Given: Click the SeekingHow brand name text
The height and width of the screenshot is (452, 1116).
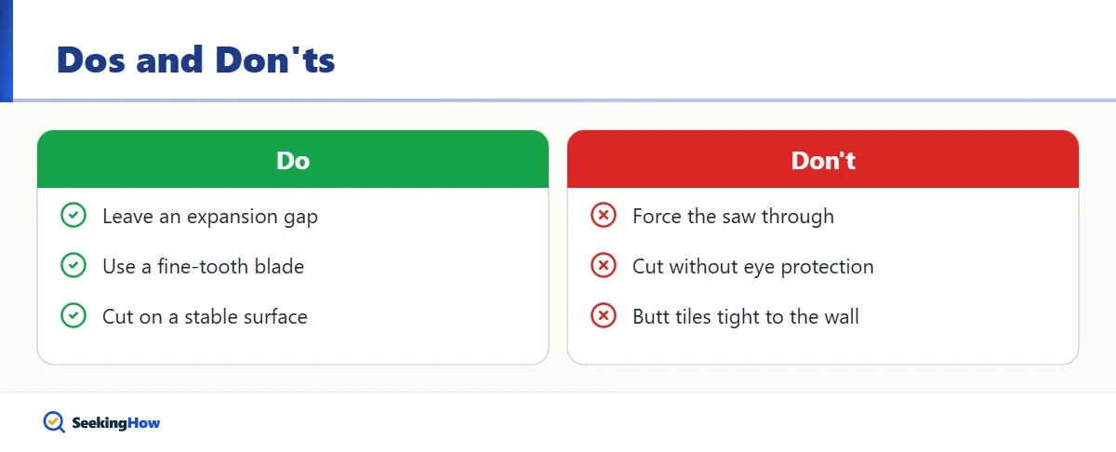Looking at the screenshot, I should coord(116,423).
